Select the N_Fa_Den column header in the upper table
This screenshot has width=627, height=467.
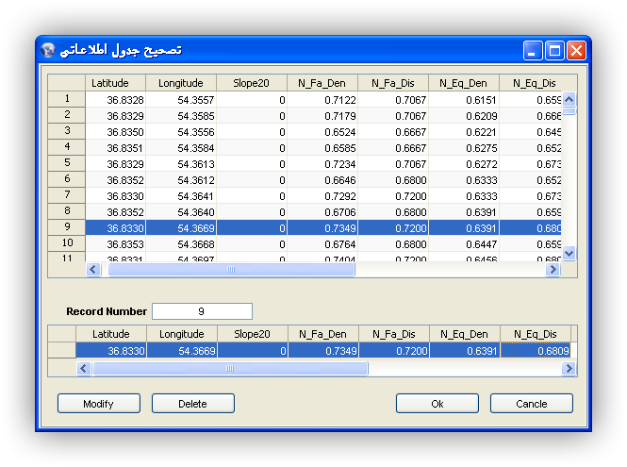322,83
